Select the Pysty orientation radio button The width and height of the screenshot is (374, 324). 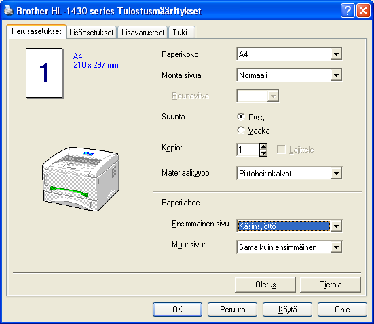point(241,117)
